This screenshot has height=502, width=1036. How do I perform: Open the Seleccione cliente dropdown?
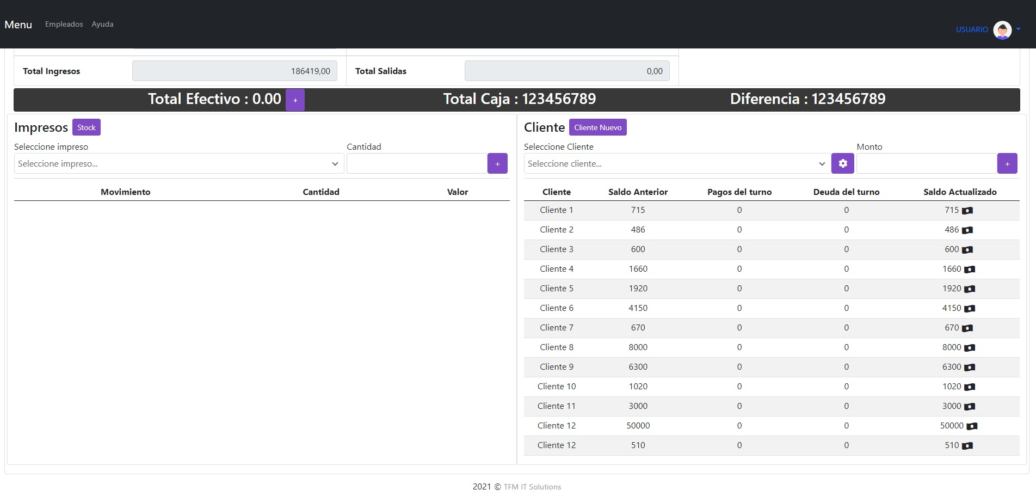pyautogui.click(x=676, y=164)
